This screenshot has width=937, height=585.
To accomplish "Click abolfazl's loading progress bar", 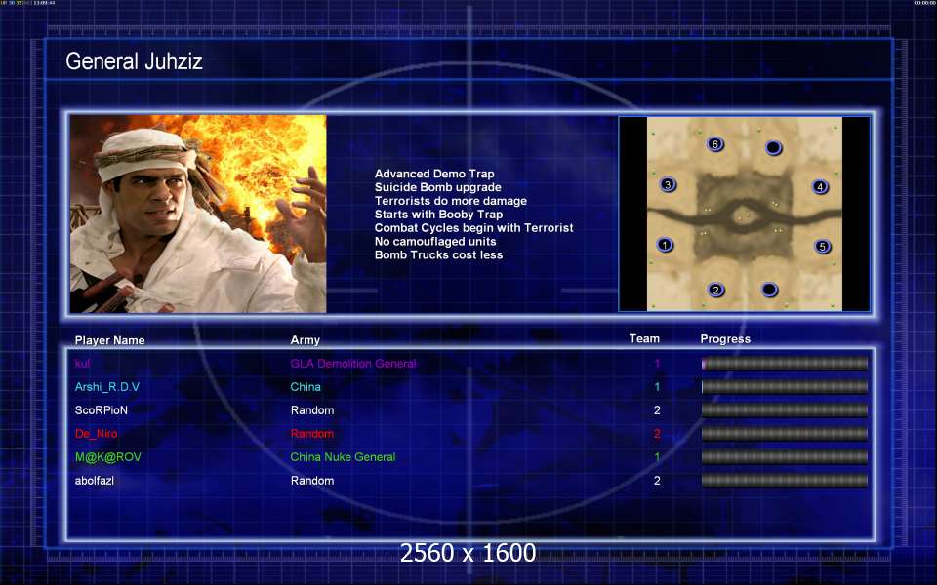I will [784, 480].
